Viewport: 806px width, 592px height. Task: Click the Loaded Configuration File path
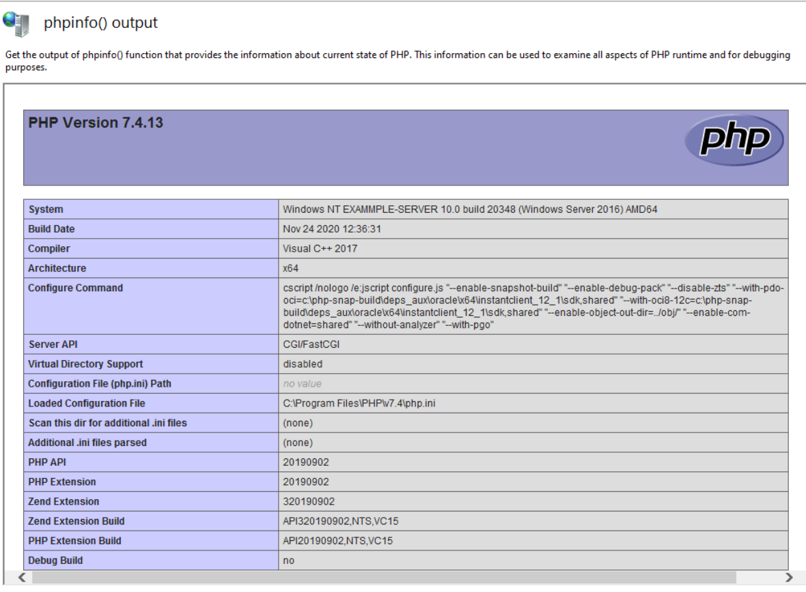coord(360,404)
